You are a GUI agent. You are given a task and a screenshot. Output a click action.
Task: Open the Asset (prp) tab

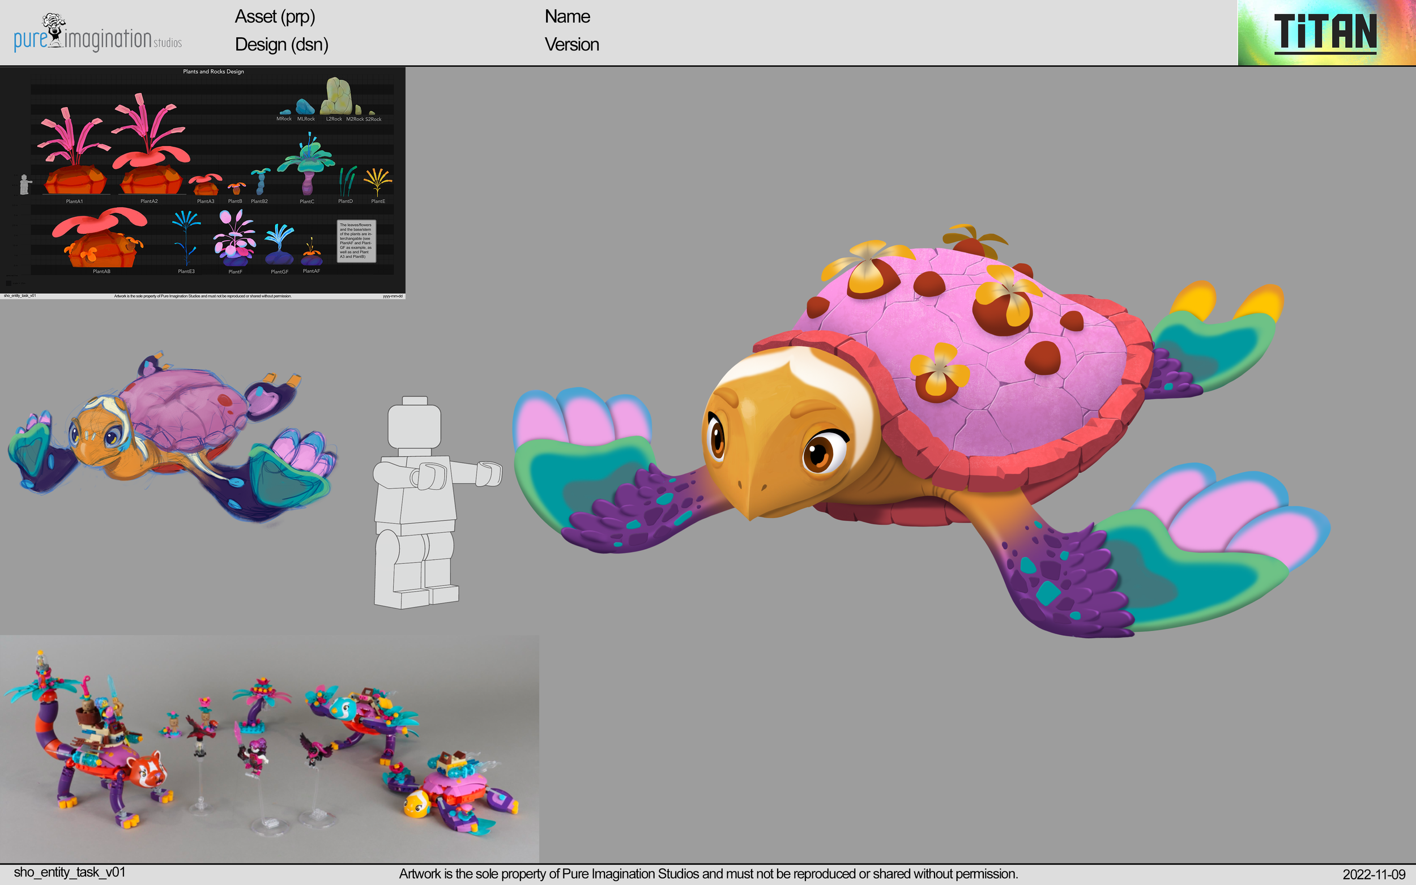(275, 18)
